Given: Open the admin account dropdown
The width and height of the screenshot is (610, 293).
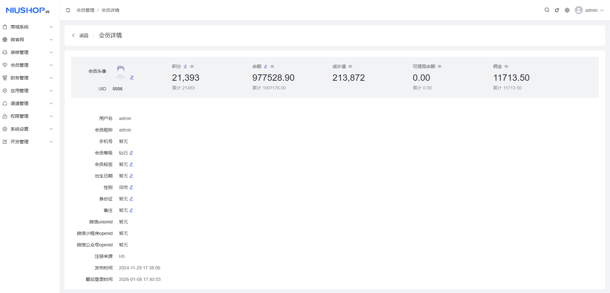Looking at the screenshot, I should [x=589, y=10].
